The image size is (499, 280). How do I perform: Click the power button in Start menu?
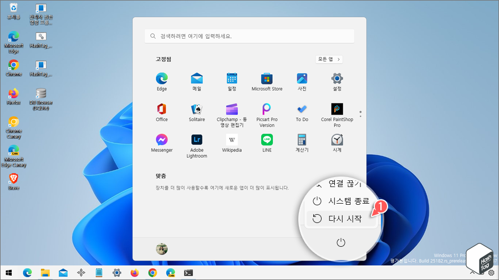341,242
